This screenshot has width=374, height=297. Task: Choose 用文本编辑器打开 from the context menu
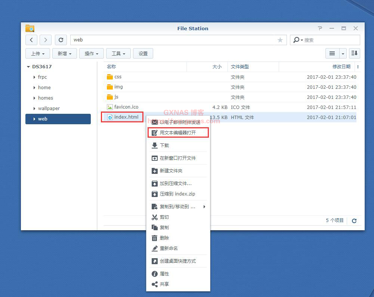[178, 132]
